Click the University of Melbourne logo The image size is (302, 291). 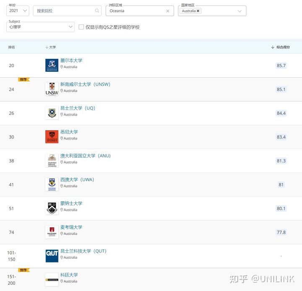coord(52,65)
